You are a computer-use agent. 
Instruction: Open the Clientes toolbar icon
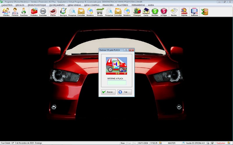pyautogui.click(x=6, y=12)
